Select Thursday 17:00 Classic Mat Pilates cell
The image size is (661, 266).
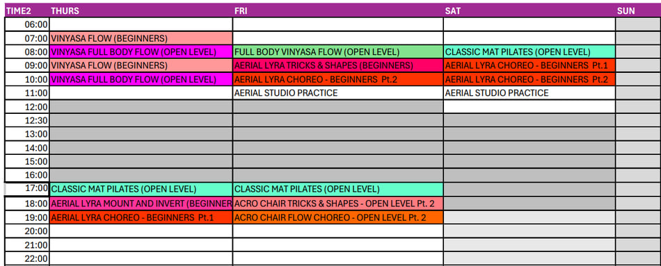coord(141,190)
